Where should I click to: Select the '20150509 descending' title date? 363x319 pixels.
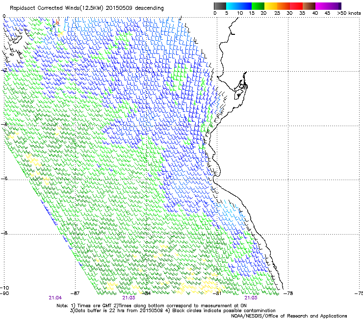(x=135, y=8)
